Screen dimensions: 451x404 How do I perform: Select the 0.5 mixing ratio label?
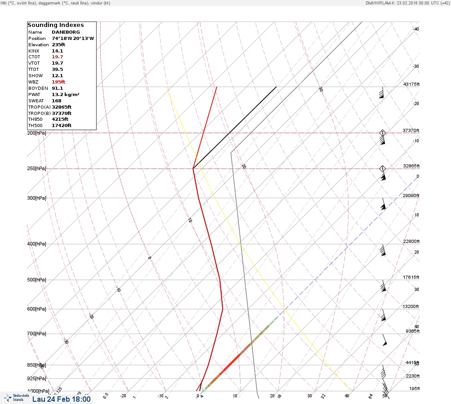point(106,395)
